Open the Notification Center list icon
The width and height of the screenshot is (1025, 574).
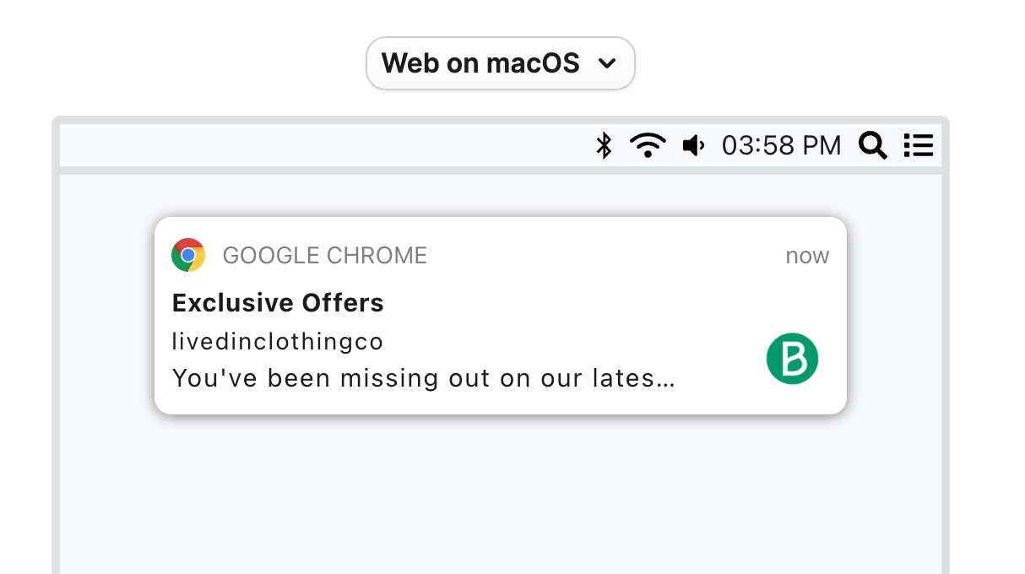918,145
